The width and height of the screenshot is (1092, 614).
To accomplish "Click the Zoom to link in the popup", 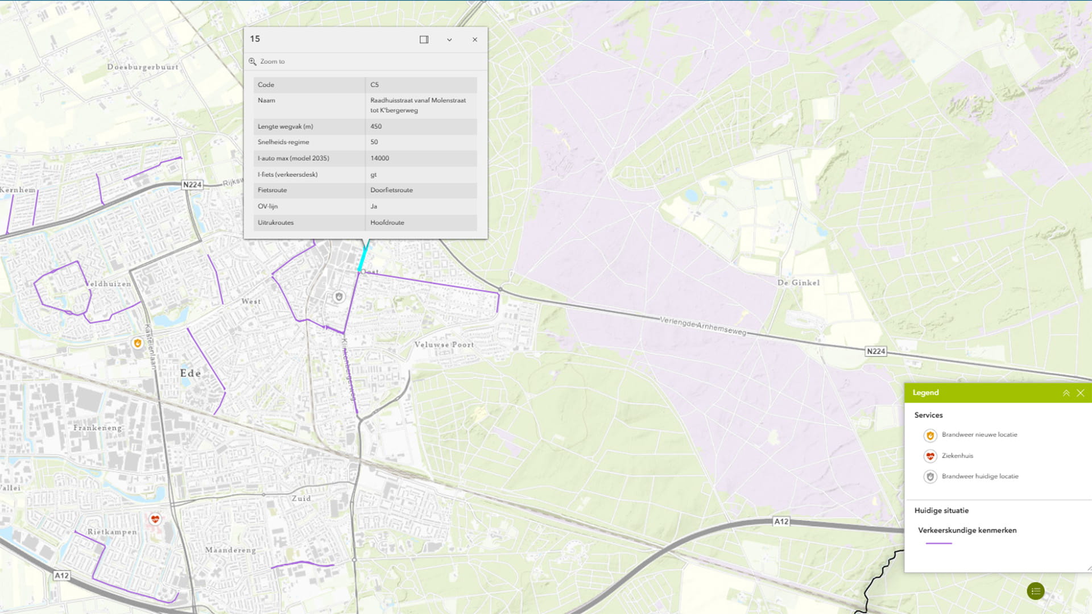I will [x=272, y=61].
